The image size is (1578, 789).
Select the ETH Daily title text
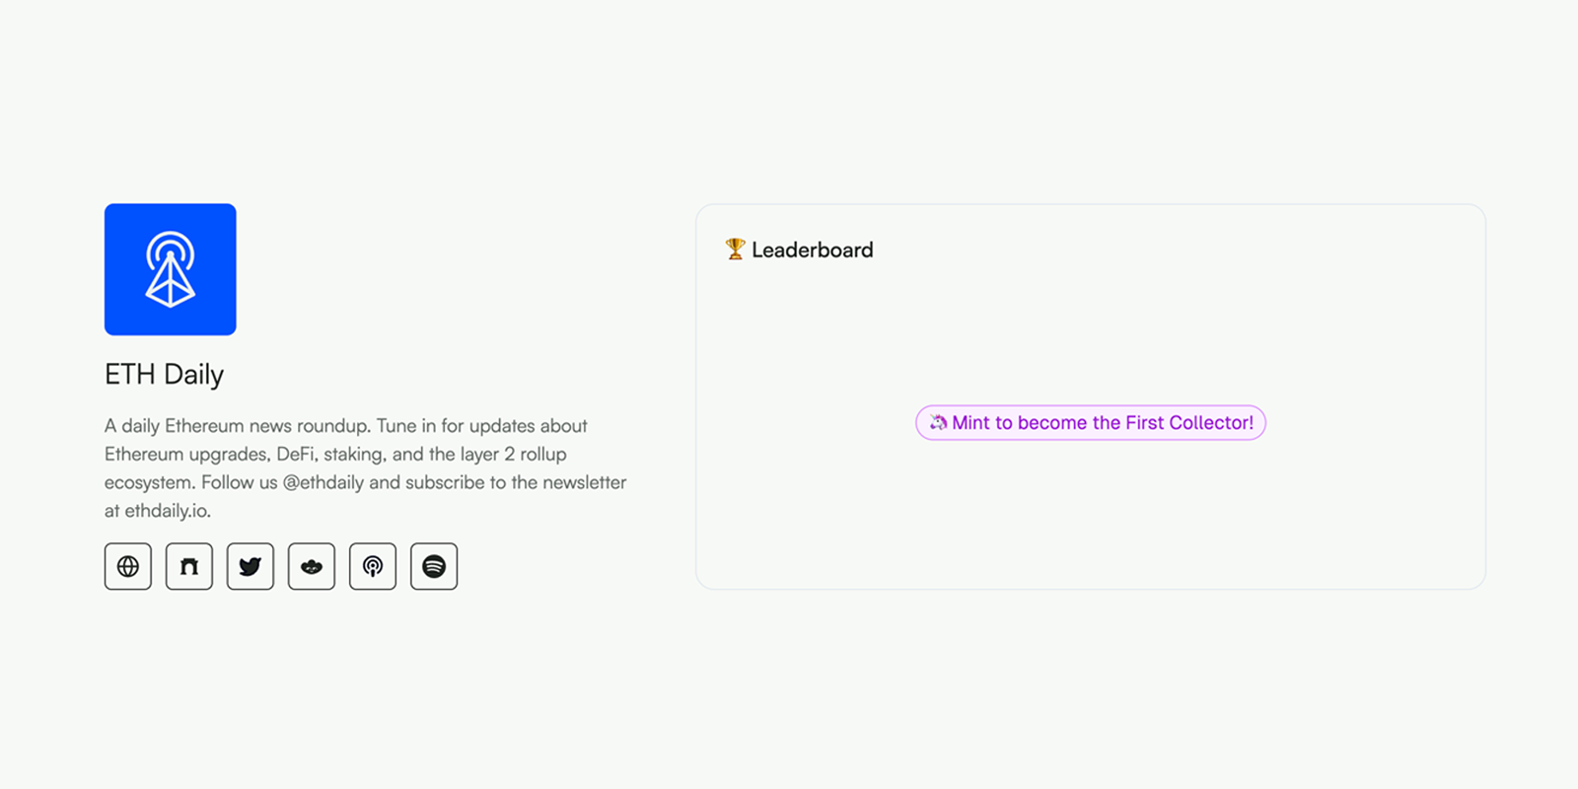point(164,375)
